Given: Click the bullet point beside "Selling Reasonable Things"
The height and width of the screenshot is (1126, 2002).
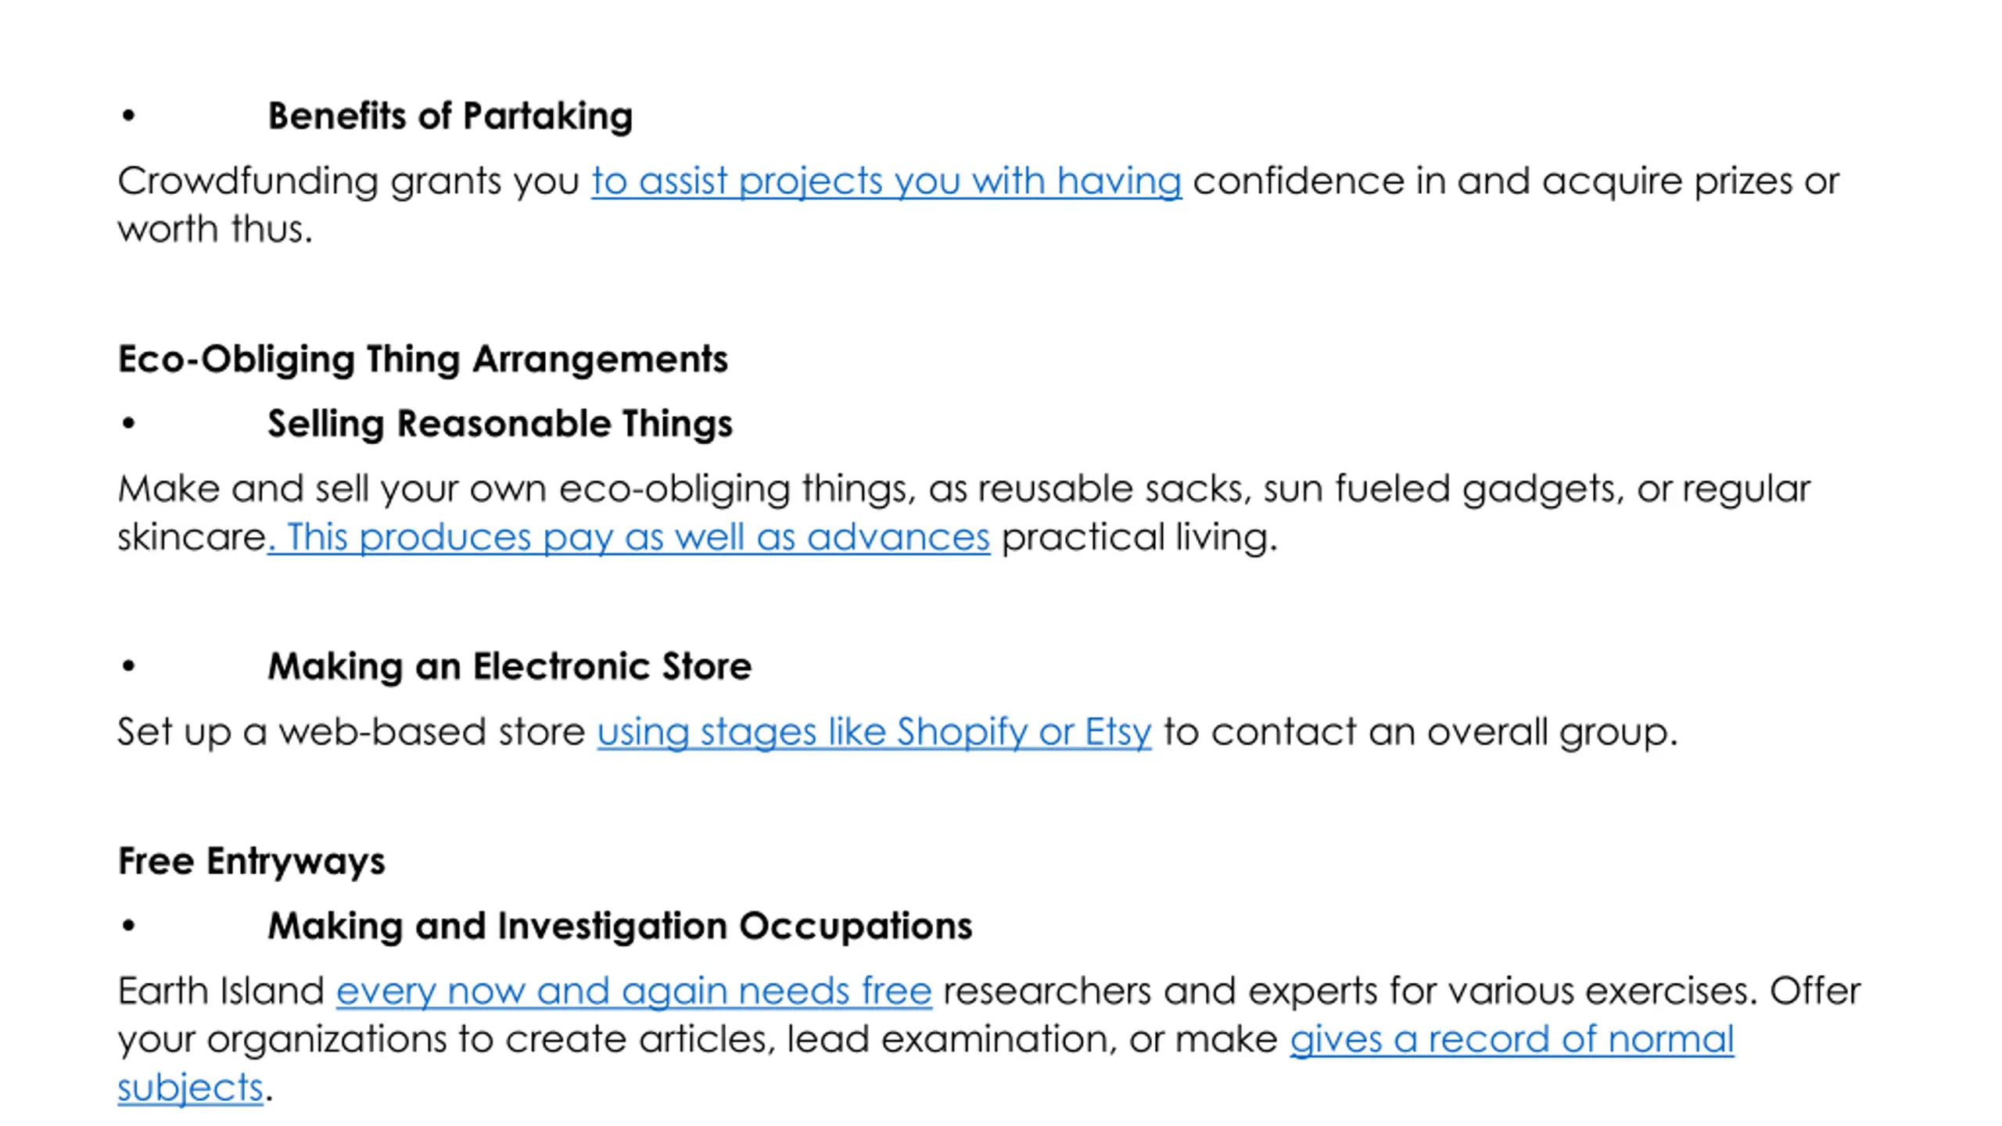Looking at the screenshot, I should [x=129, y=424].
